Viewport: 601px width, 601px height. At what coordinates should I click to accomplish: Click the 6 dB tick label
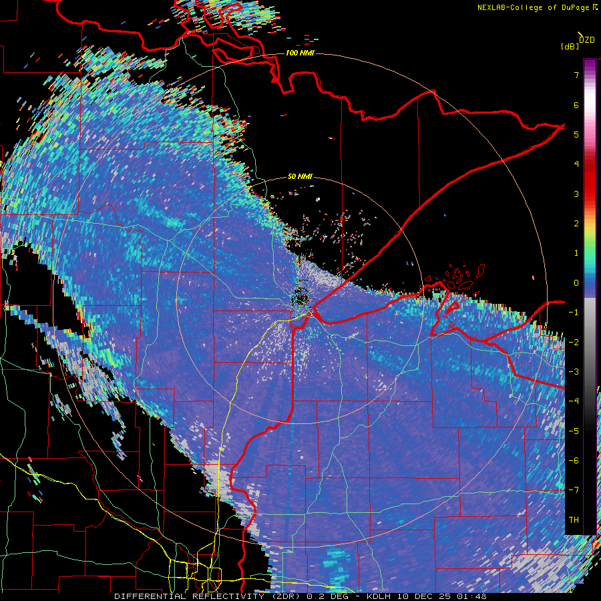click(576, 105)
